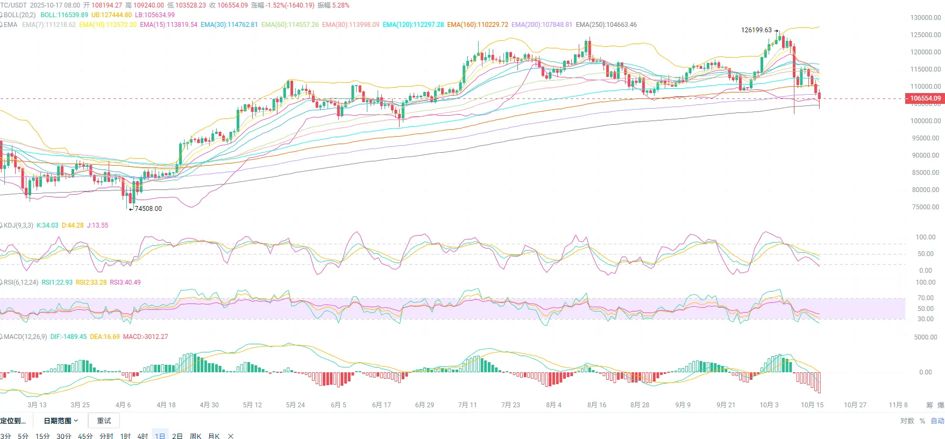Switch to the 4时 timeframe
The height and width of the screenshot is (439, 945).
click(x=143, y=436)
